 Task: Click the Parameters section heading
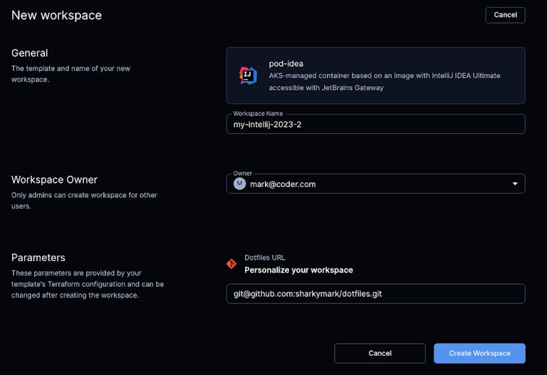point(38,258)
